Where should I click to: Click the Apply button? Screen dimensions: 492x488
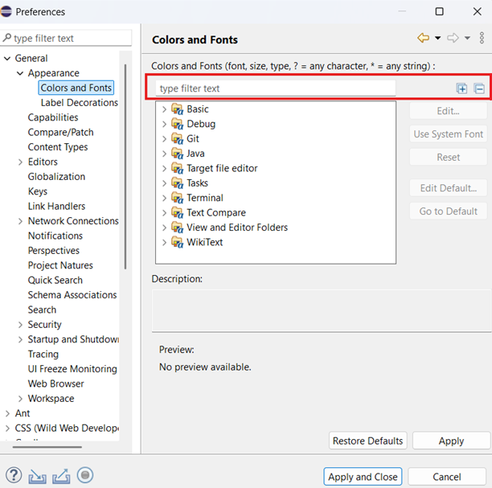click(x=451, y=441)
